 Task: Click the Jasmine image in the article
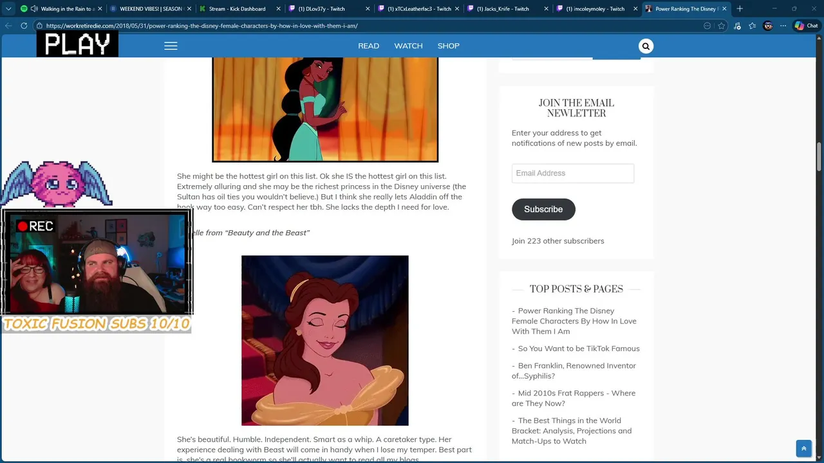click(325, 109)
